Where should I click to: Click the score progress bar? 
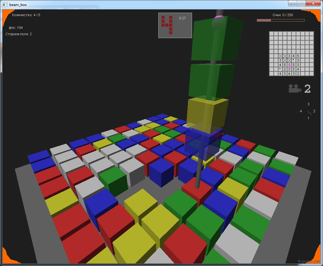[x=280, y=20]
